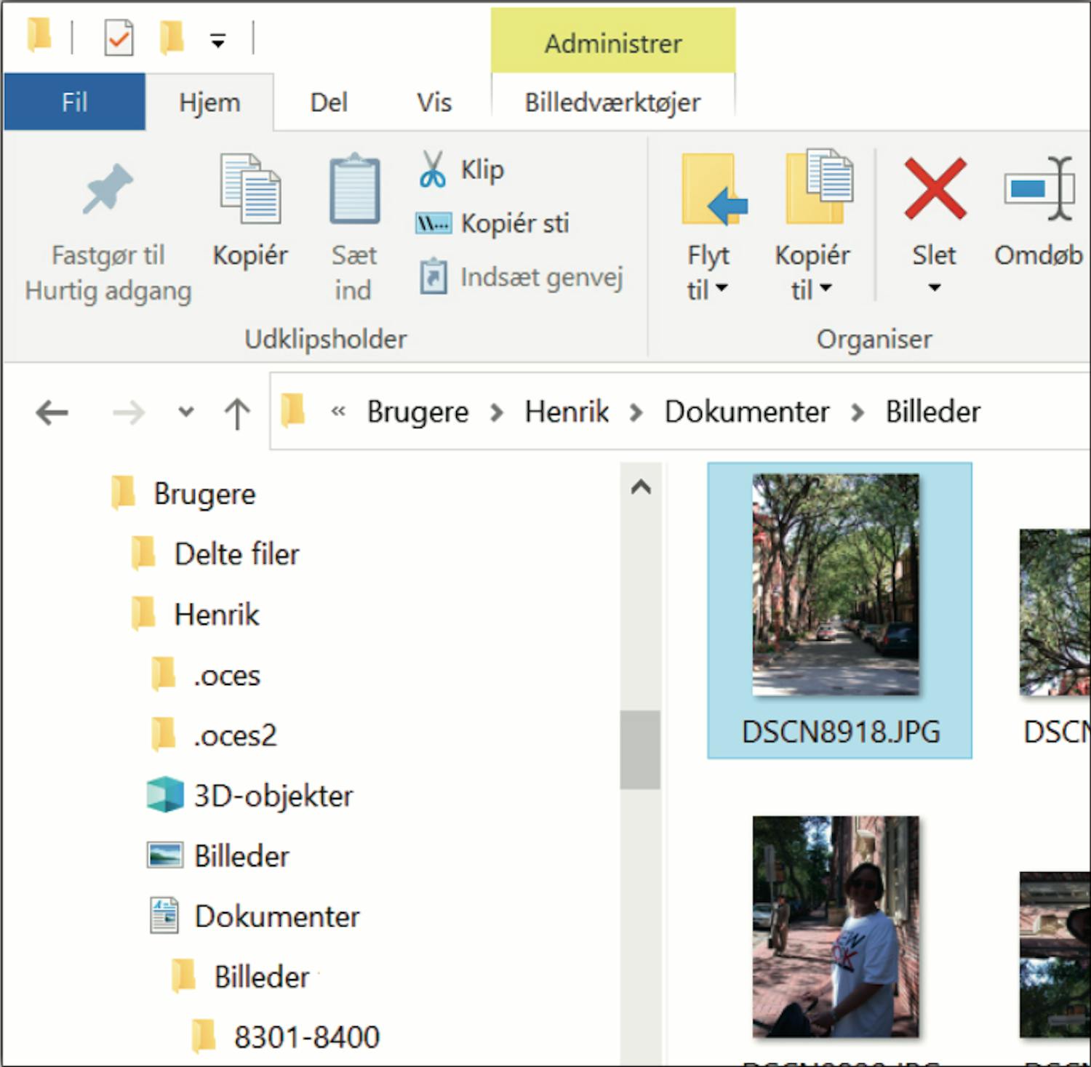Click the Klip scissors icon
1091x1067 pixels.
(x=432, y=169)
